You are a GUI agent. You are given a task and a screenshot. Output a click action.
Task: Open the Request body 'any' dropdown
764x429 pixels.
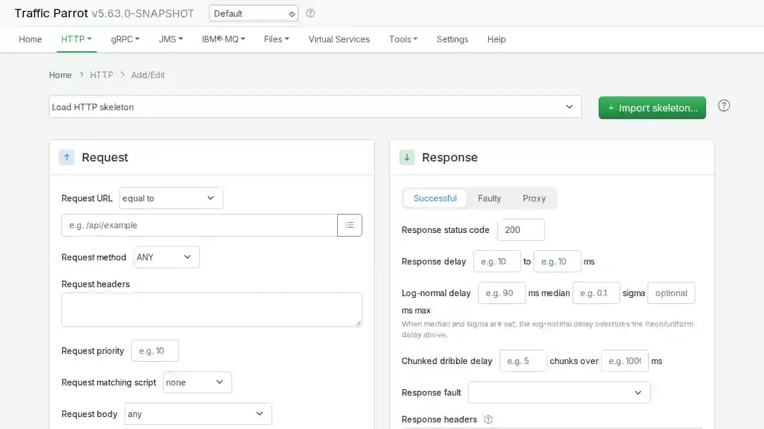tap(198, 414)
